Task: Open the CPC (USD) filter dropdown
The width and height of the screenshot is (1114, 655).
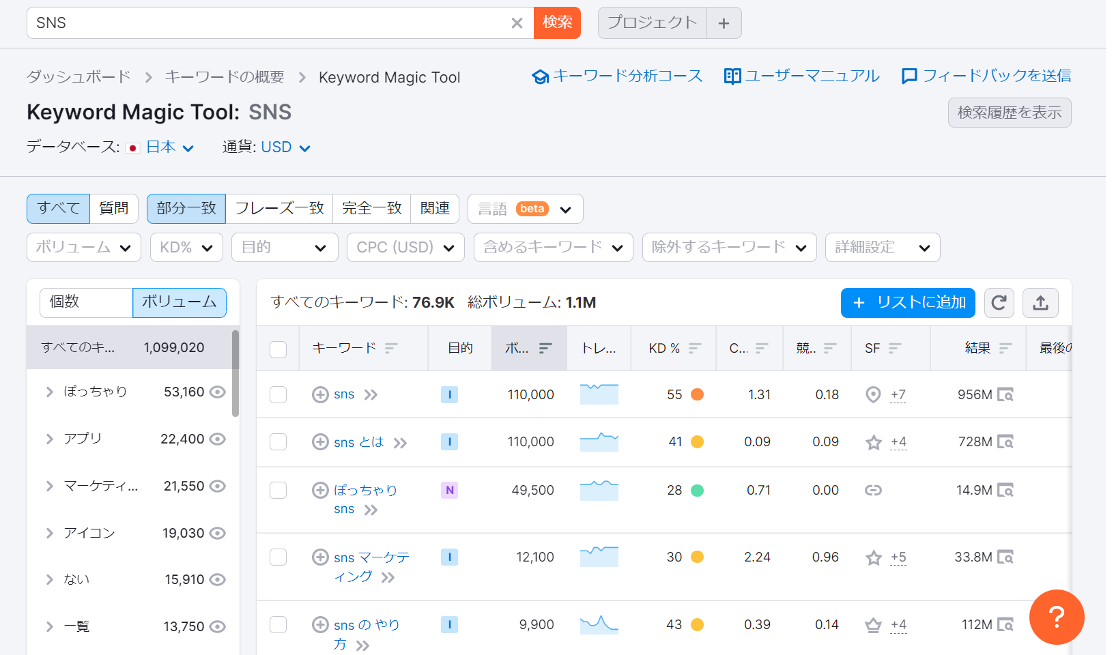Action: [405, 248]
